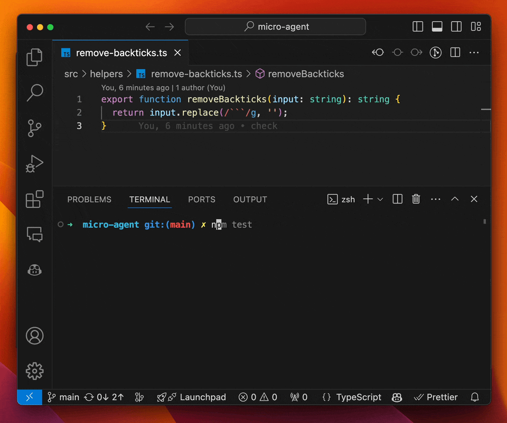Kill the terminal with the trash icon
This screenshot has width=507, height=423.
coord(416,199)
